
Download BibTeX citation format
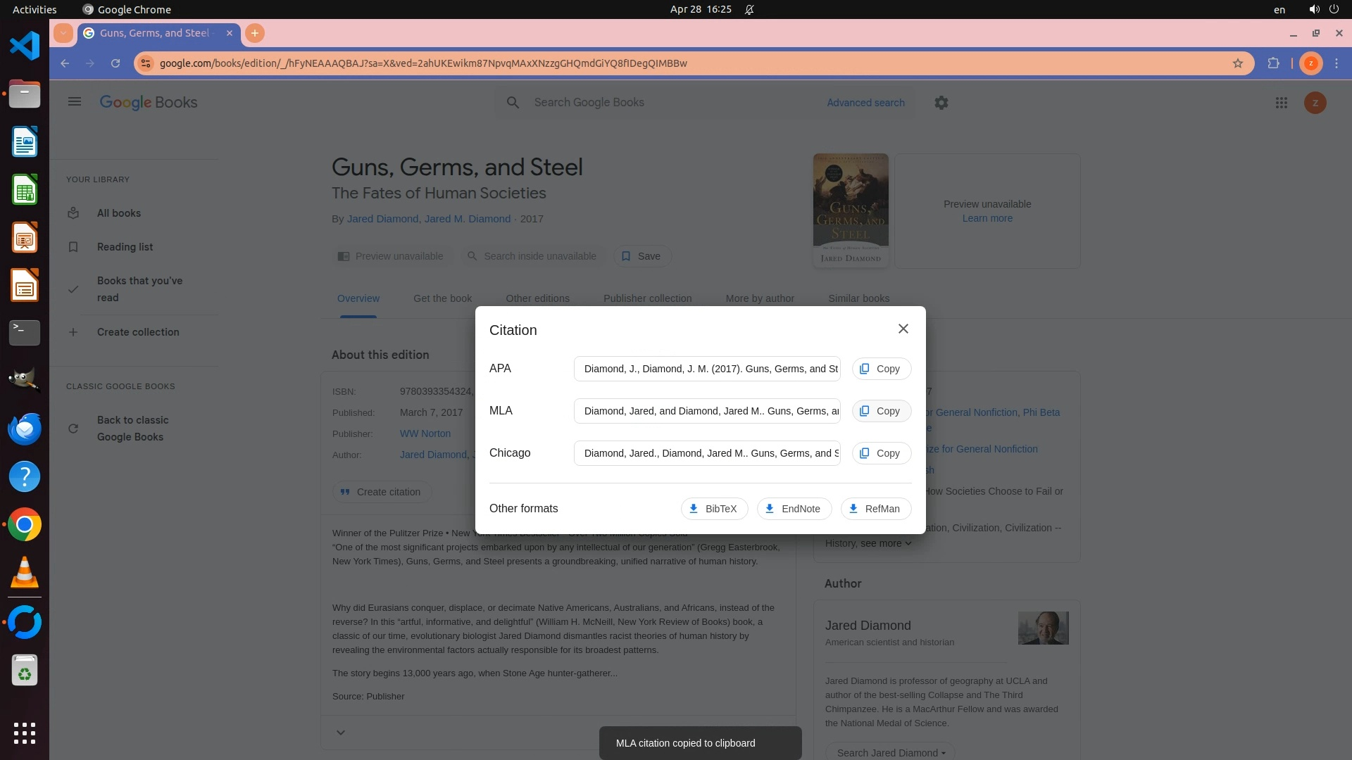[x=713, y=509]
